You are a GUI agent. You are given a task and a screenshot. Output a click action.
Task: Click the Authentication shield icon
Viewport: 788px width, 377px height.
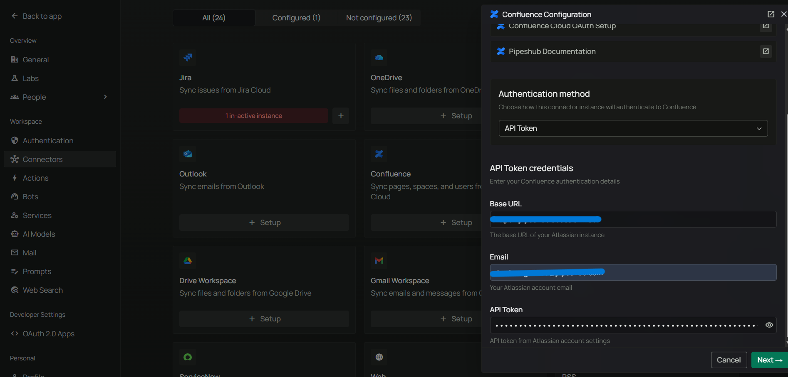[15, 140]
